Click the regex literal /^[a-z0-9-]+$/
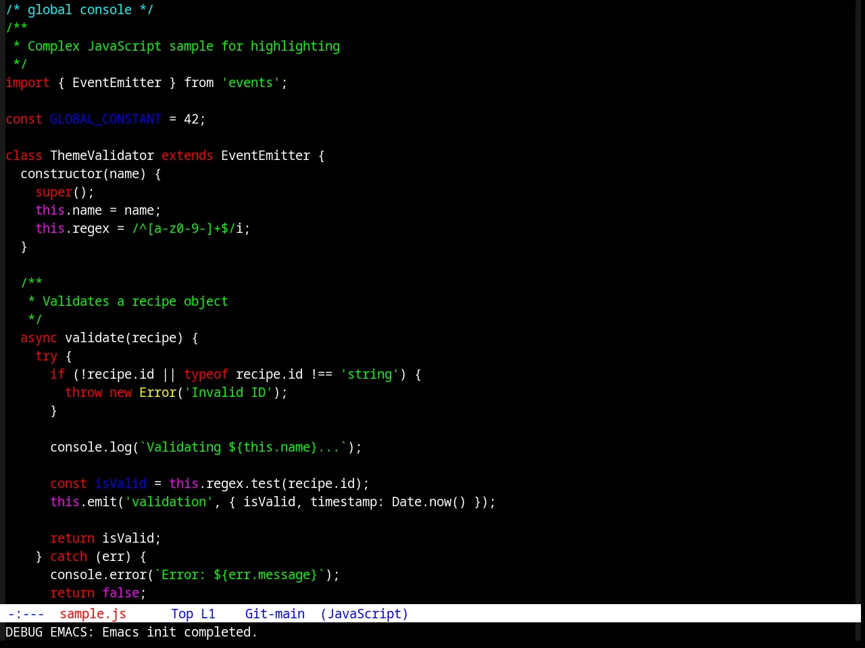This screenshot has width=865, height=648. 184,228
